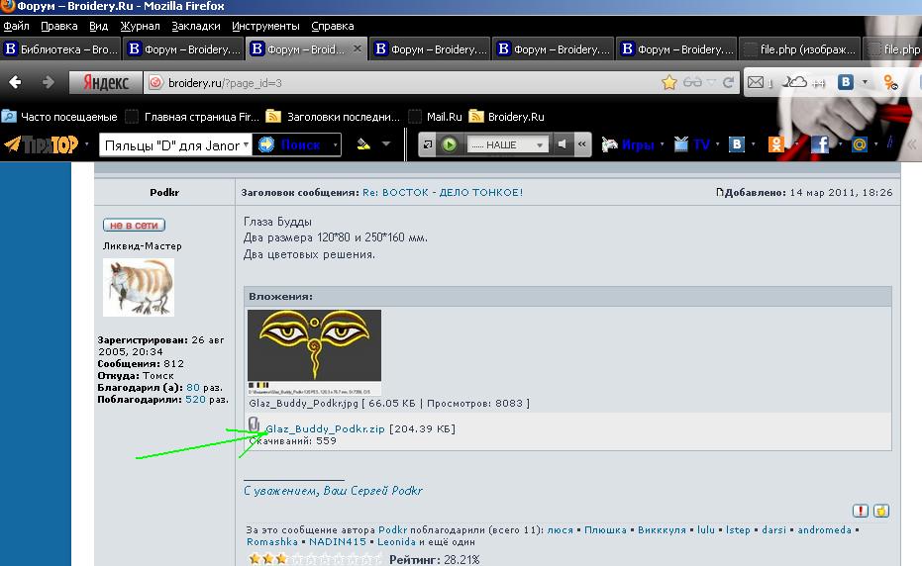Image resolution: width=922 pixels, height=566 pixels.
Task: Bookmark this page with the star icon
Action: (x=668, y=82)
